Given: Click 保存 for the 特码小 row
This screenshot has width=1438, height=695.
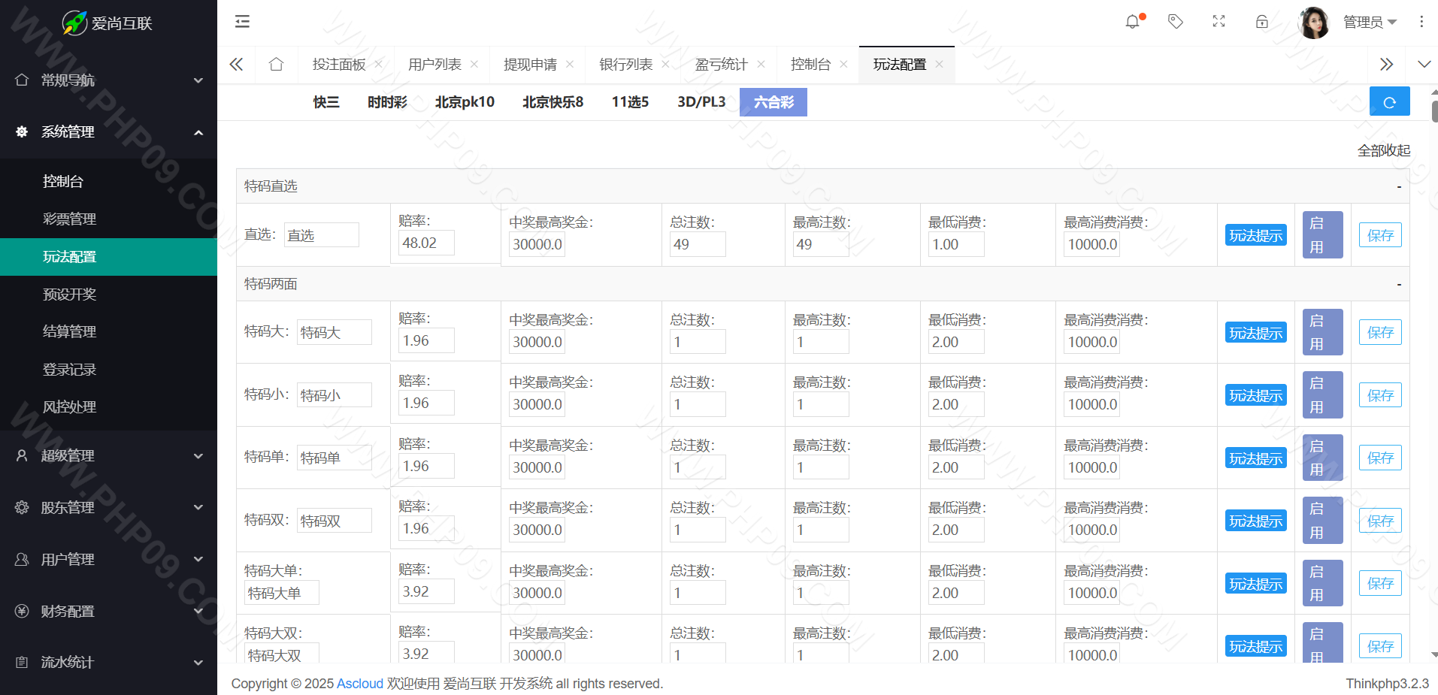Looking at the screenshot, I should pyautogui.click(x=1379, y=395).
